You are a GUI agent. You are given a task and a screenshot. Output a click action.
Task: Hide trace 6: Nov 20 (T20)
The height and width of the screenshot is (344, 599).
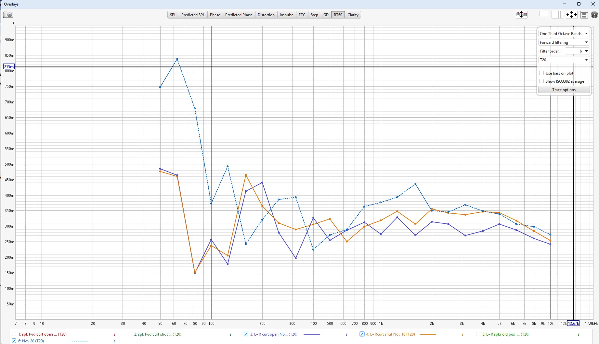coord(14,341)
